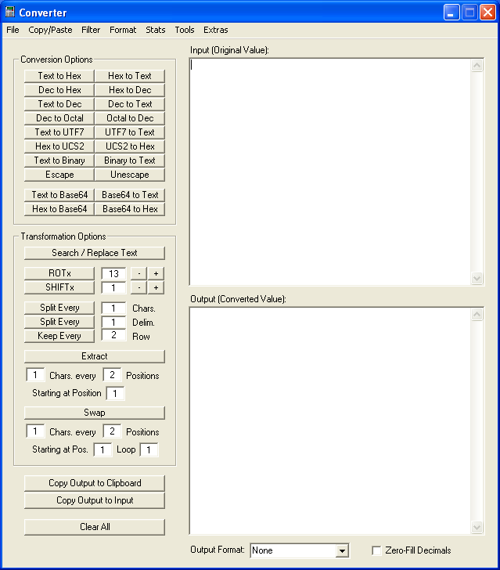The width and height of the screenshot is (500, 570).
Task: Open the Filter menu
Action: tap(91, 30)
